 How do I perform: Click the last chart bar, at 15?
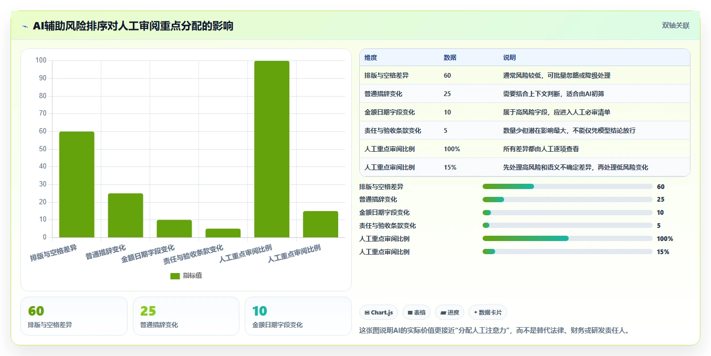click(x=321, y=224)
